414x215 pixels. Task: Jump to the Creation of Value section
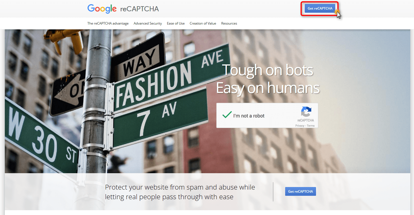tap(203, 23)
